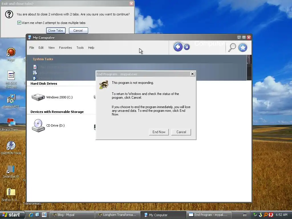292x219 pixels.
Task: Switch to My Computer taskbar button
Action: pos(163,215)
